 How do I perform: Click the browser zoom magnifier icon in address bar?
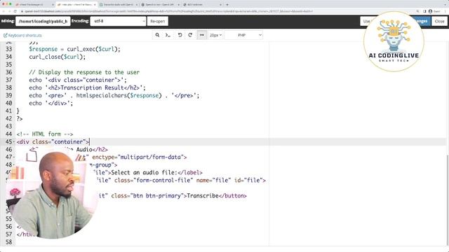pyautogui.click(x=418, y=11)
